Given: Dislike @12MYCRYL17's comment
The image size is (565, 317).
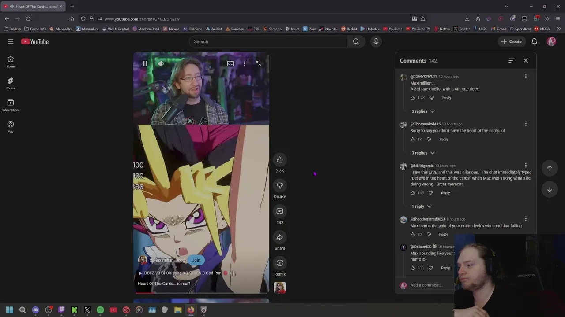Looking at the screenshot, I should [x=432, y=98].
